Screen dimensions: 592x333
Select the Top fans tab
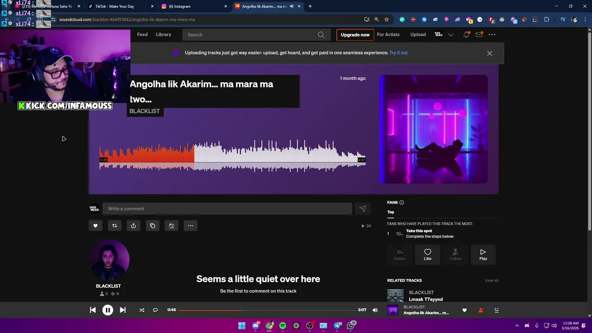(391, 212)
